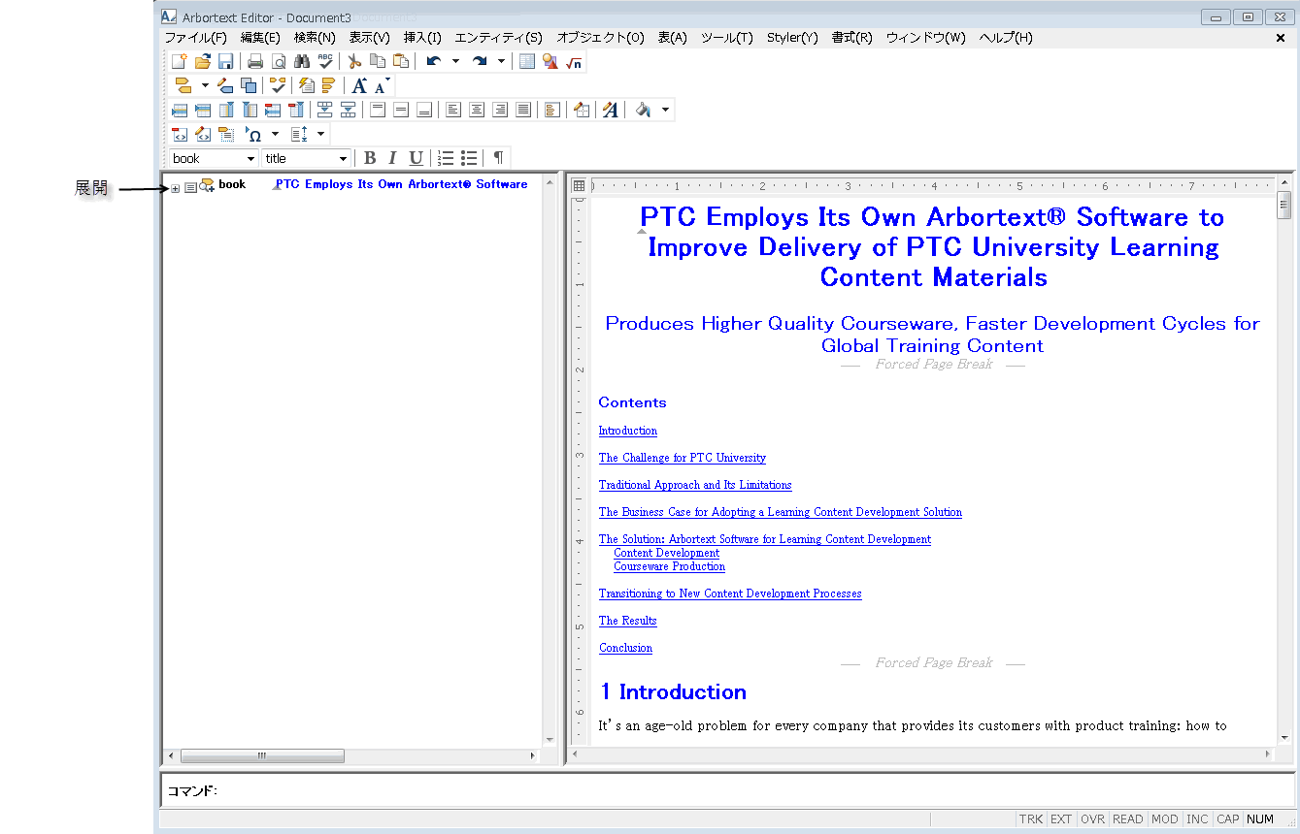The width and height of the screenshot is (1300, 834).
Task: Follow the Conclusion link
Action: point(625,648)
